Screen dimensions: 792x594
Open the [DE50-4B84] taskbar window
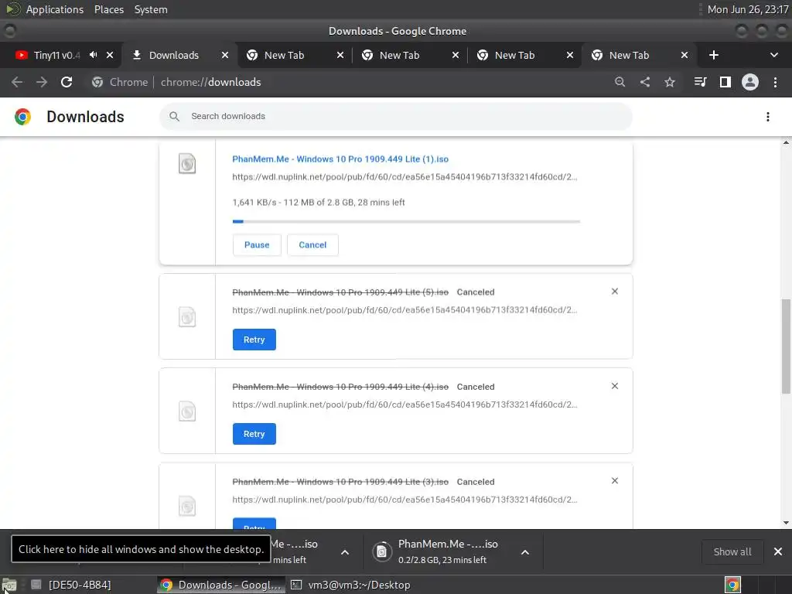70,585
